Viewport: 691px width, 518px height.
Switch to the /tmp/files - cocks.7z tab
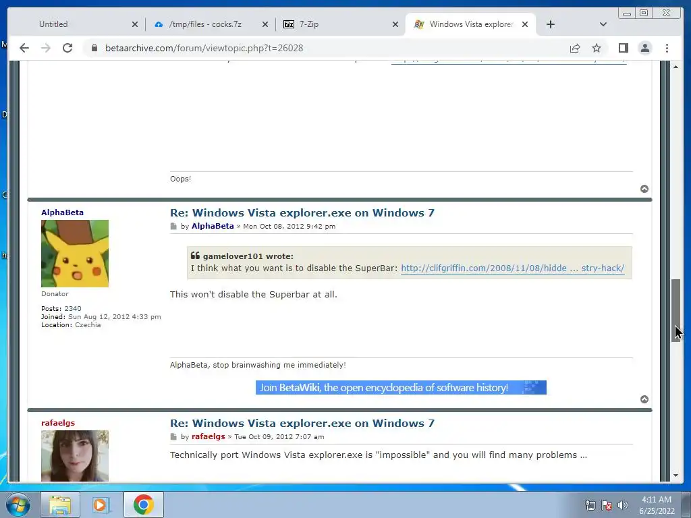[205, 24]
